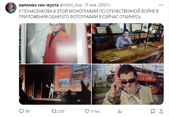The width and height of the screenshot is (169, 117).
Task: Click the retweet arrows icon
Action: click(x=54, y=111)
